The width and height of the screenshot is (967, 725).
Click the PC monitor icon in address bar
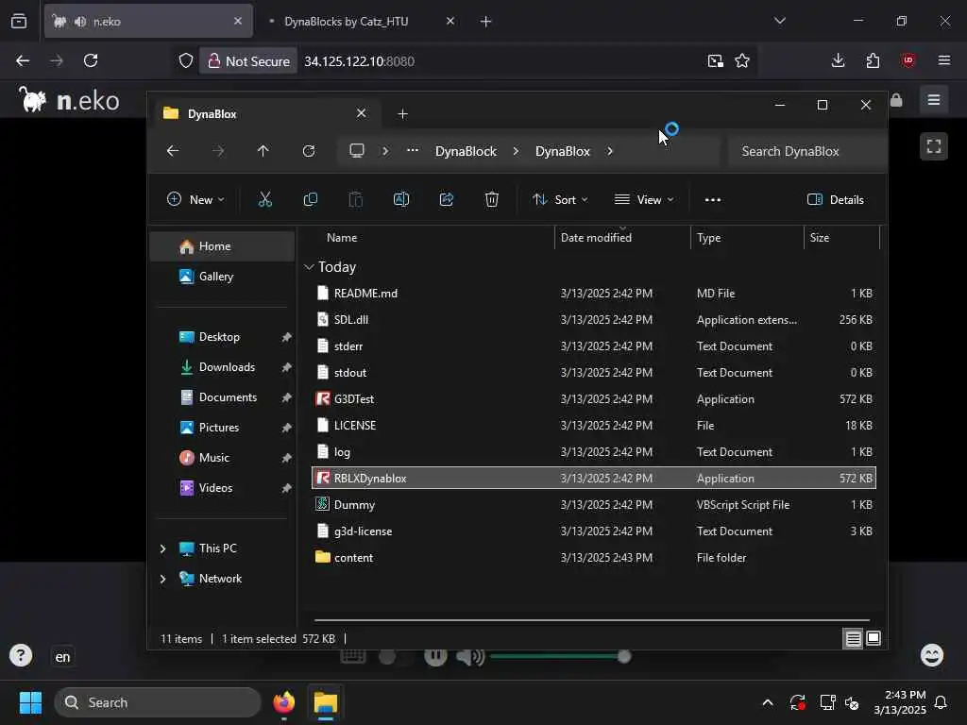click(x=356, y=151)
